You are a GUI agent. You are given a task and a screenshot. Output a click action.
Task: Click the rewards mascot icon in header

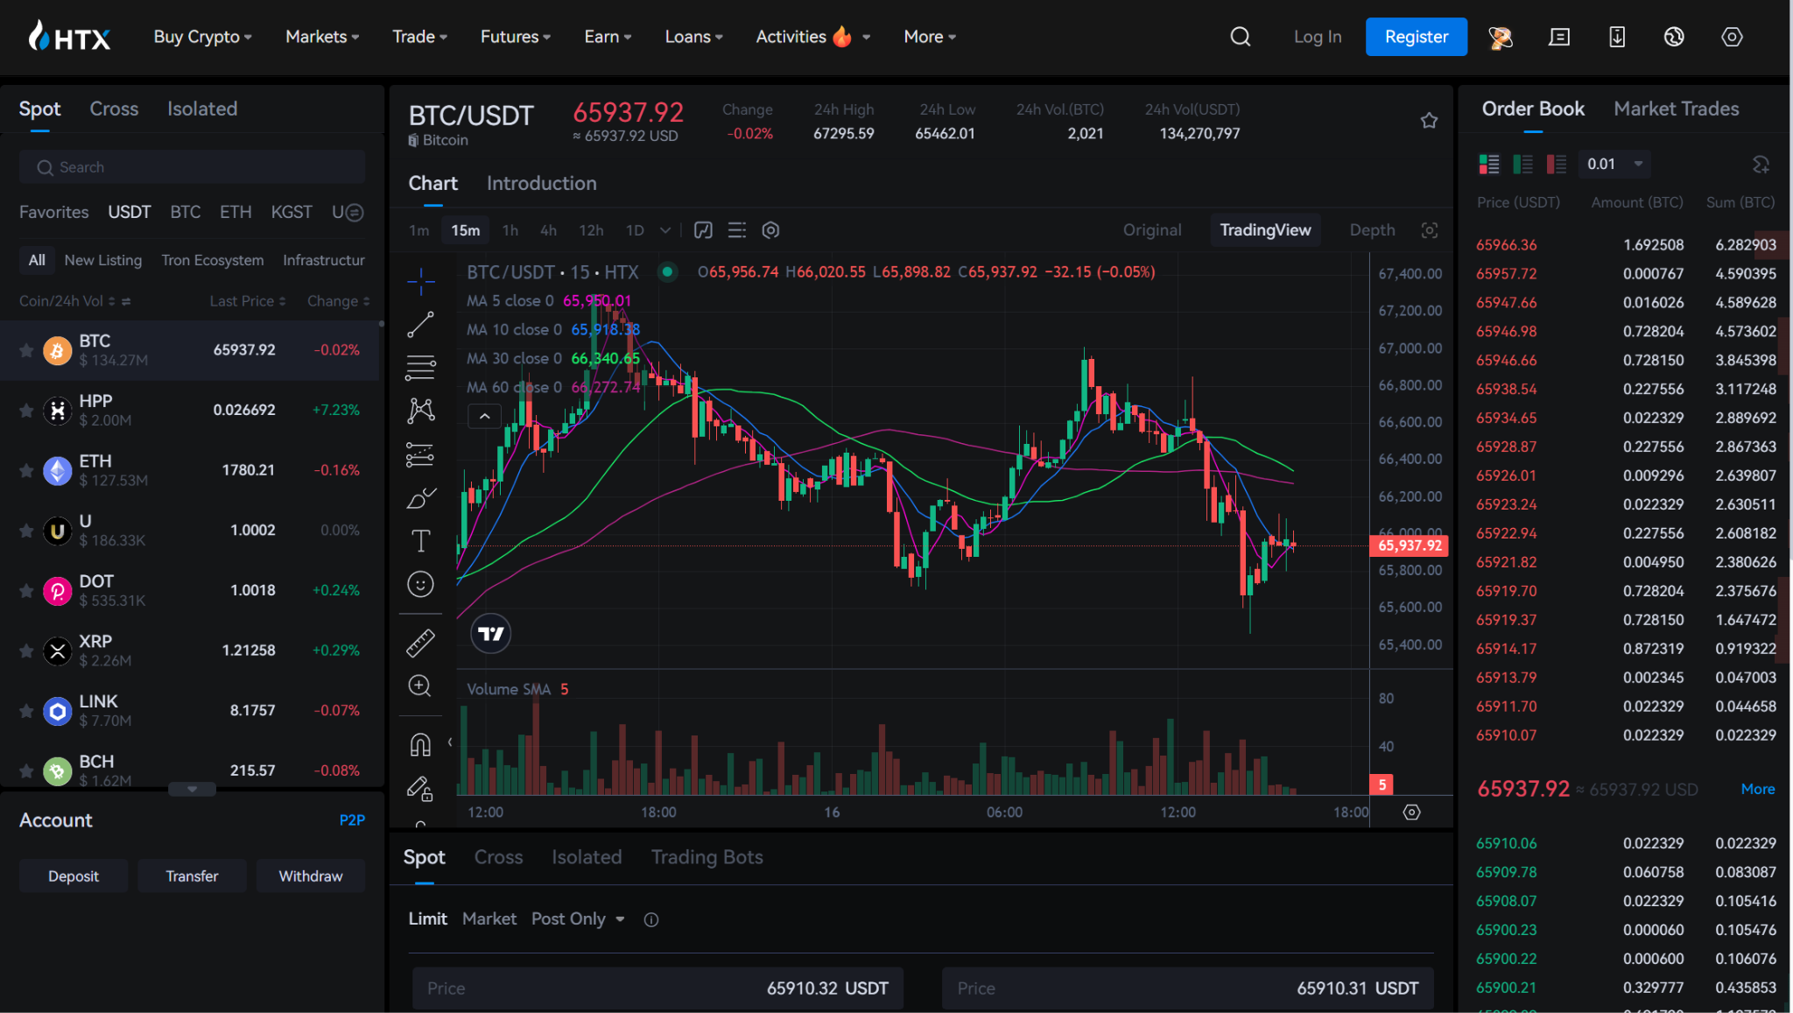point(1501,37)
